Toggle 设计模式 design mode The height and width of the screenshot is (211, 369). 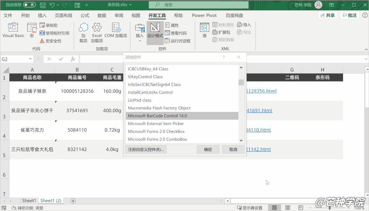pos(155,31)
